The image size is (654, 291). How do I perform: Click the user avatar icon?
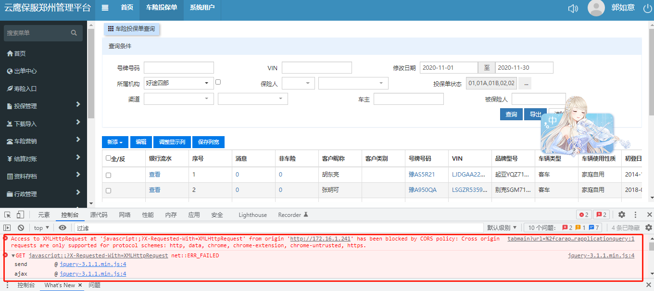[x=596, y=8]
